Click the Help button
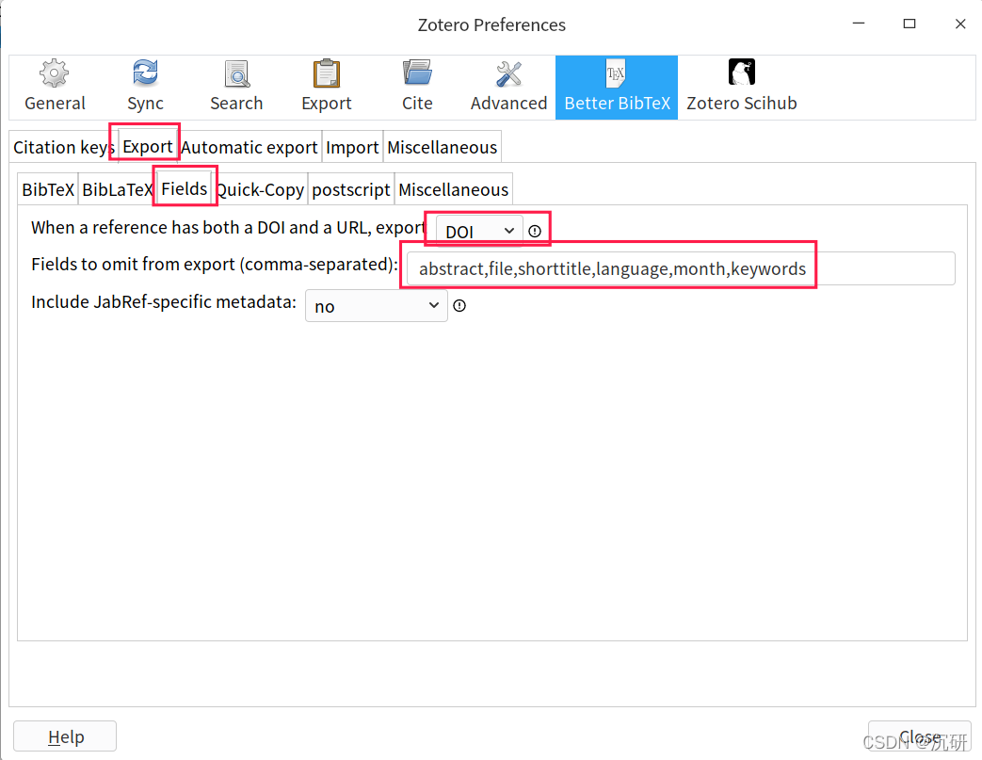Screen dimensions: 982x760 pyautogui.click(x=65, y=736)
